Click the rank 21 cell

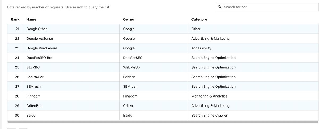pos(15,29)
